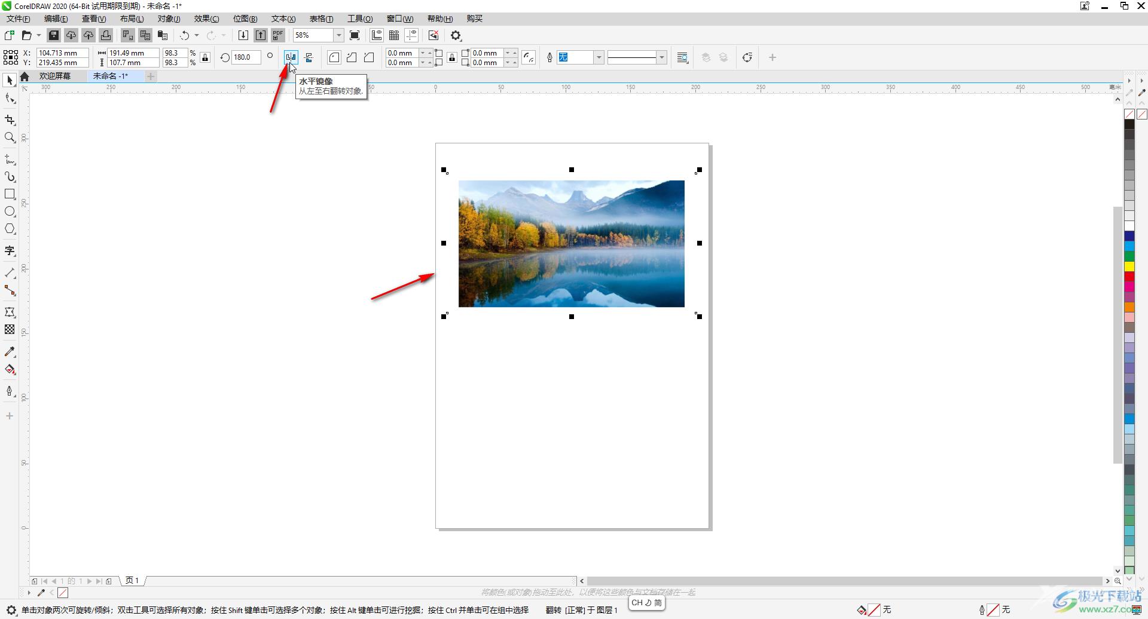Select the Ellipse tool

pos(10,212)
